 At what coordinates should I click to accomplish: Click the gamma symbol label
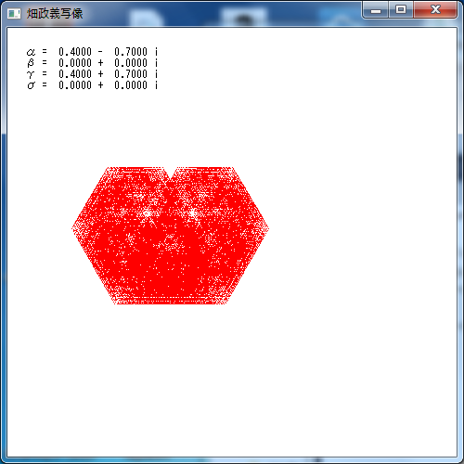[x=31, y=74]
